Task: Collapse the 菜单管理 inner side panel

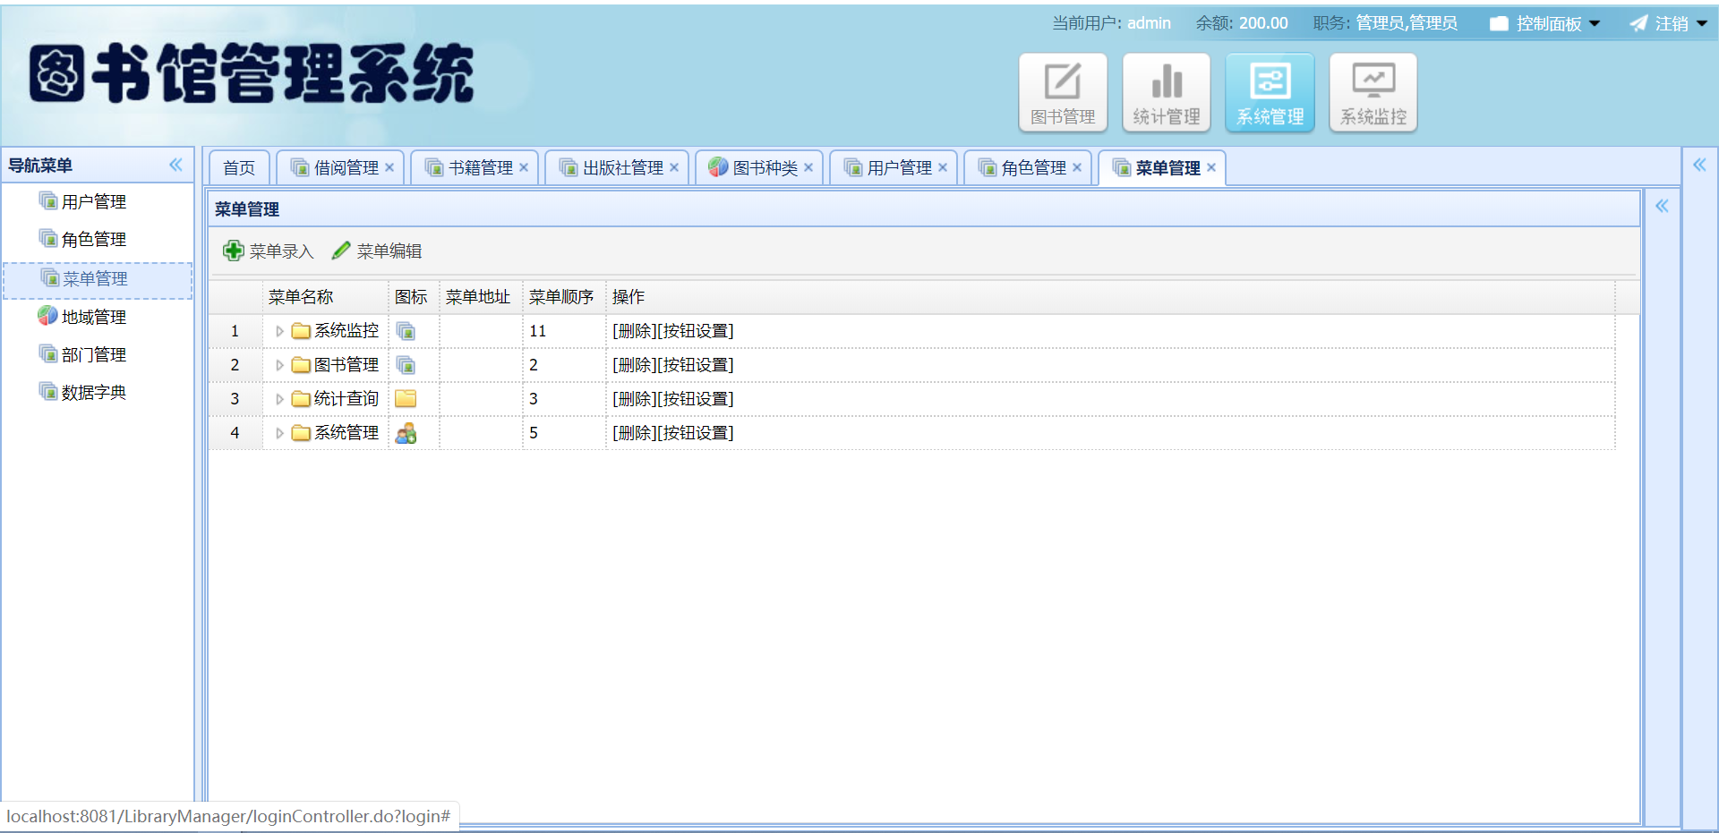Action: 1662,206
